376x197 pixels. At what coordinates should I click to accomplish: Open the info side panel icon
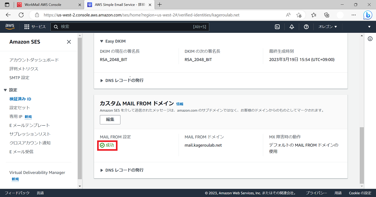click(370, 38)
